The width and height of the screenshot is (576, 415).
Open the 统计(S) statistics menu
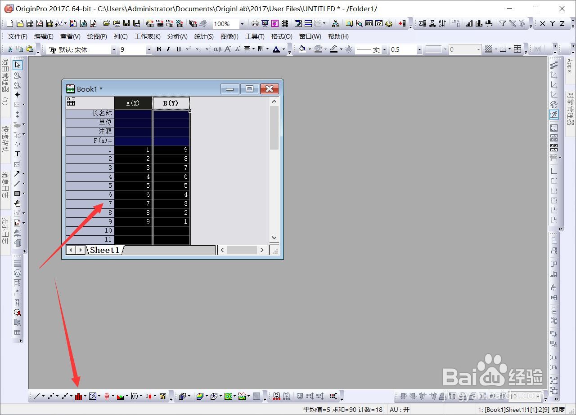tap(204, 36)
